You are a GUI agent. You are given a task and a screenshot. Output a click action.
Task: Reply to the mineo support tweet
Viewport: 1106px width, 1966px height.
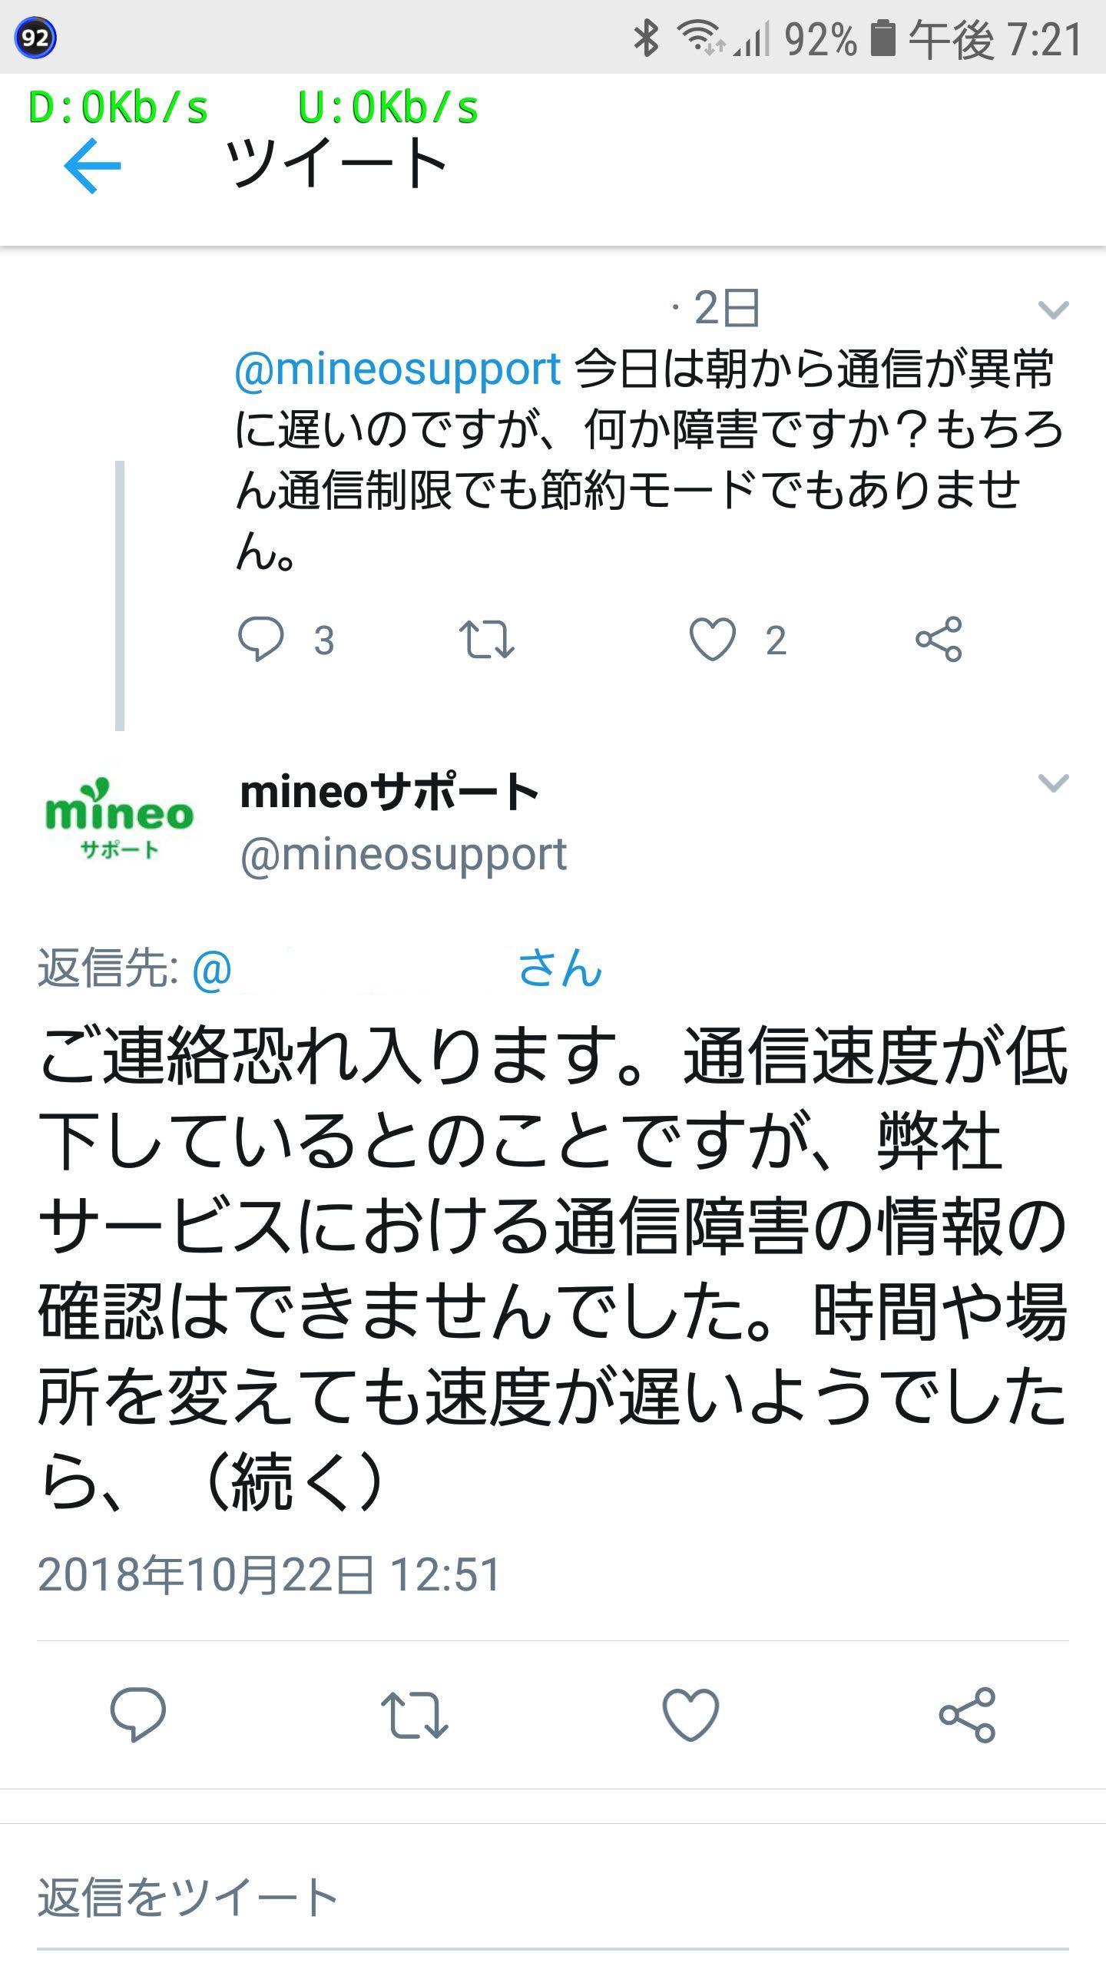click(138, 1714)
